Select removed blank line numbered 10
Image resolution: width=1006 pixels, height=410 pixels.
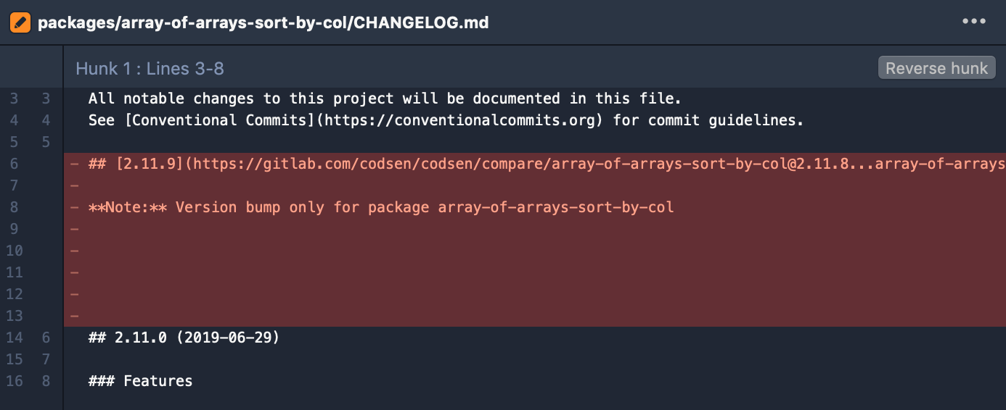[535, 251]
